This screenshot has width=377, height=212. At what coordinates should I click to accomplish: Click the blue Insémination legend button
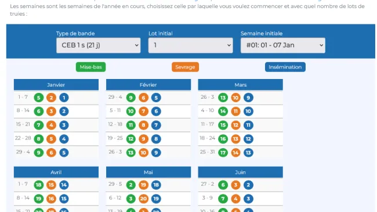pyautogui.click(x=285, y=67)
